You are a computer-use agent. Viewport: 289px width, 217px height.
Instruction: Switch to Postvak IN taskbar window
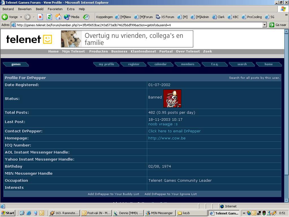click(x=96, y=213)
